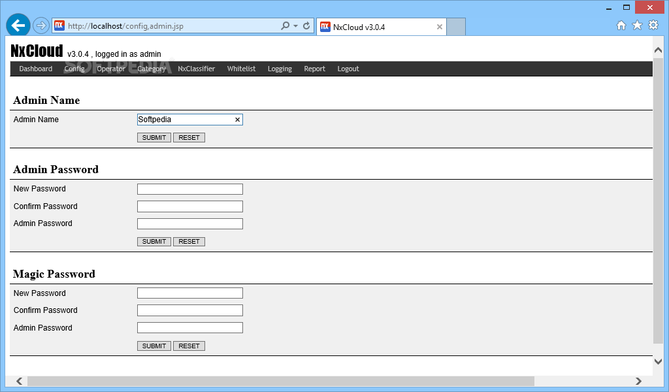Open the NxClassifier menu item
This screenshot has width=669, height=392.
point(196,69)
